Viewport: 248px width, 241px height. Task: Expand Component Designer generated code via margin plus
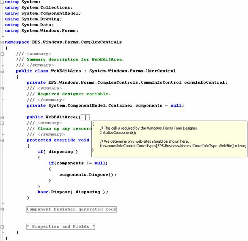click(x=2, y=209)
